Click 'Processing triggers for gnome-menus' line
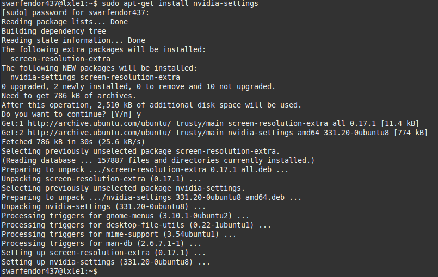This screenshot has width=438, height=277. 116,216
